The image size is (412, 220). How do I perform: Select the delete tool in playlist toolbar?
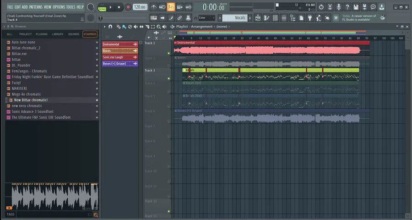(130, 27)
